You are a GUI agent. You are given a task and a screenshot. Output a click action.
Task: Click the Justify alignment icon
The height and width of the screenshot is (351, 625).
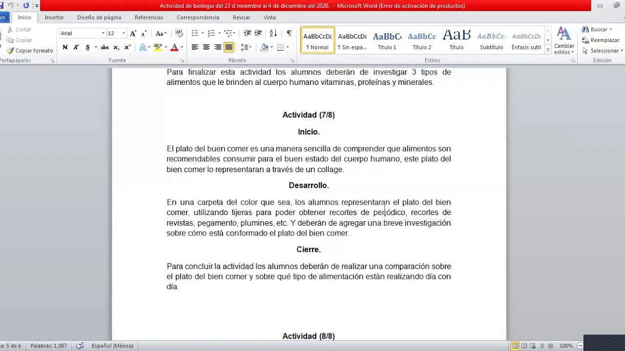click(x=229, y=47)
